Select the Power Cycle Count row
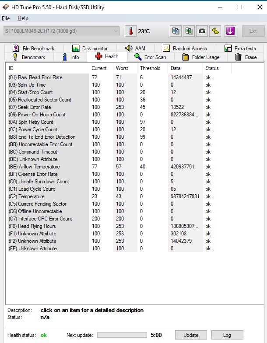Image resolution: width=267 pixels, height=343 pixels. (119, 129)
